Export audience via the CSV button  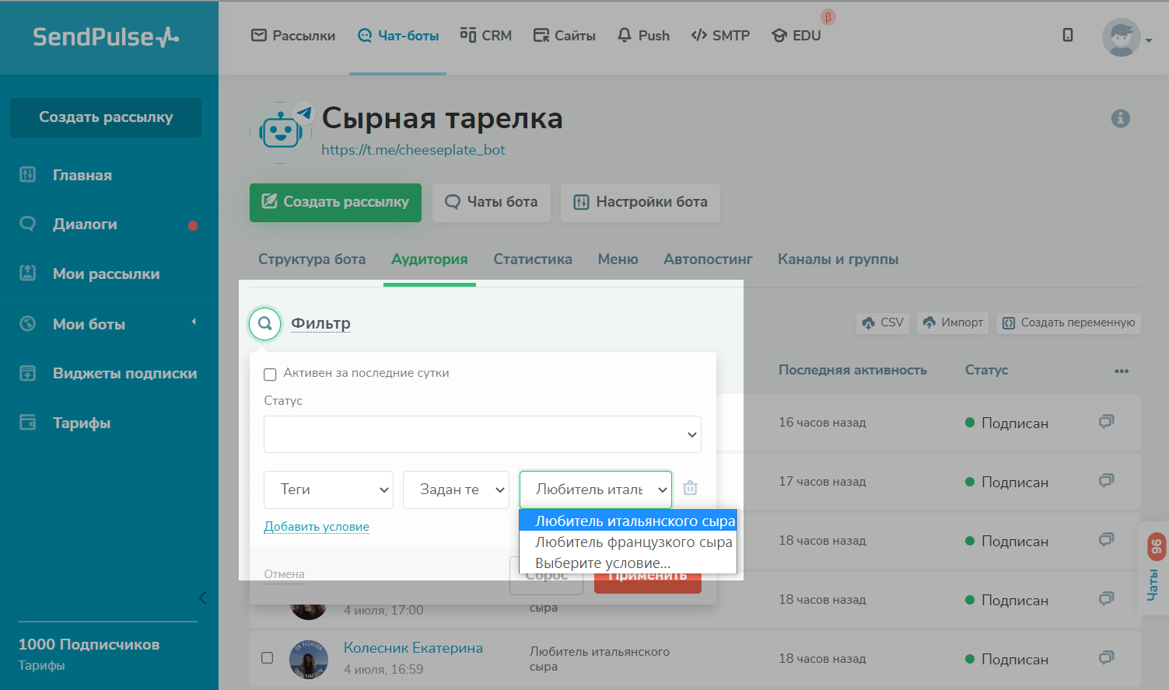[883, 322]
